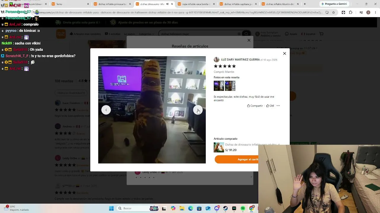Open the Ayuda help link

pyautogui.click(x=291, y=34)
